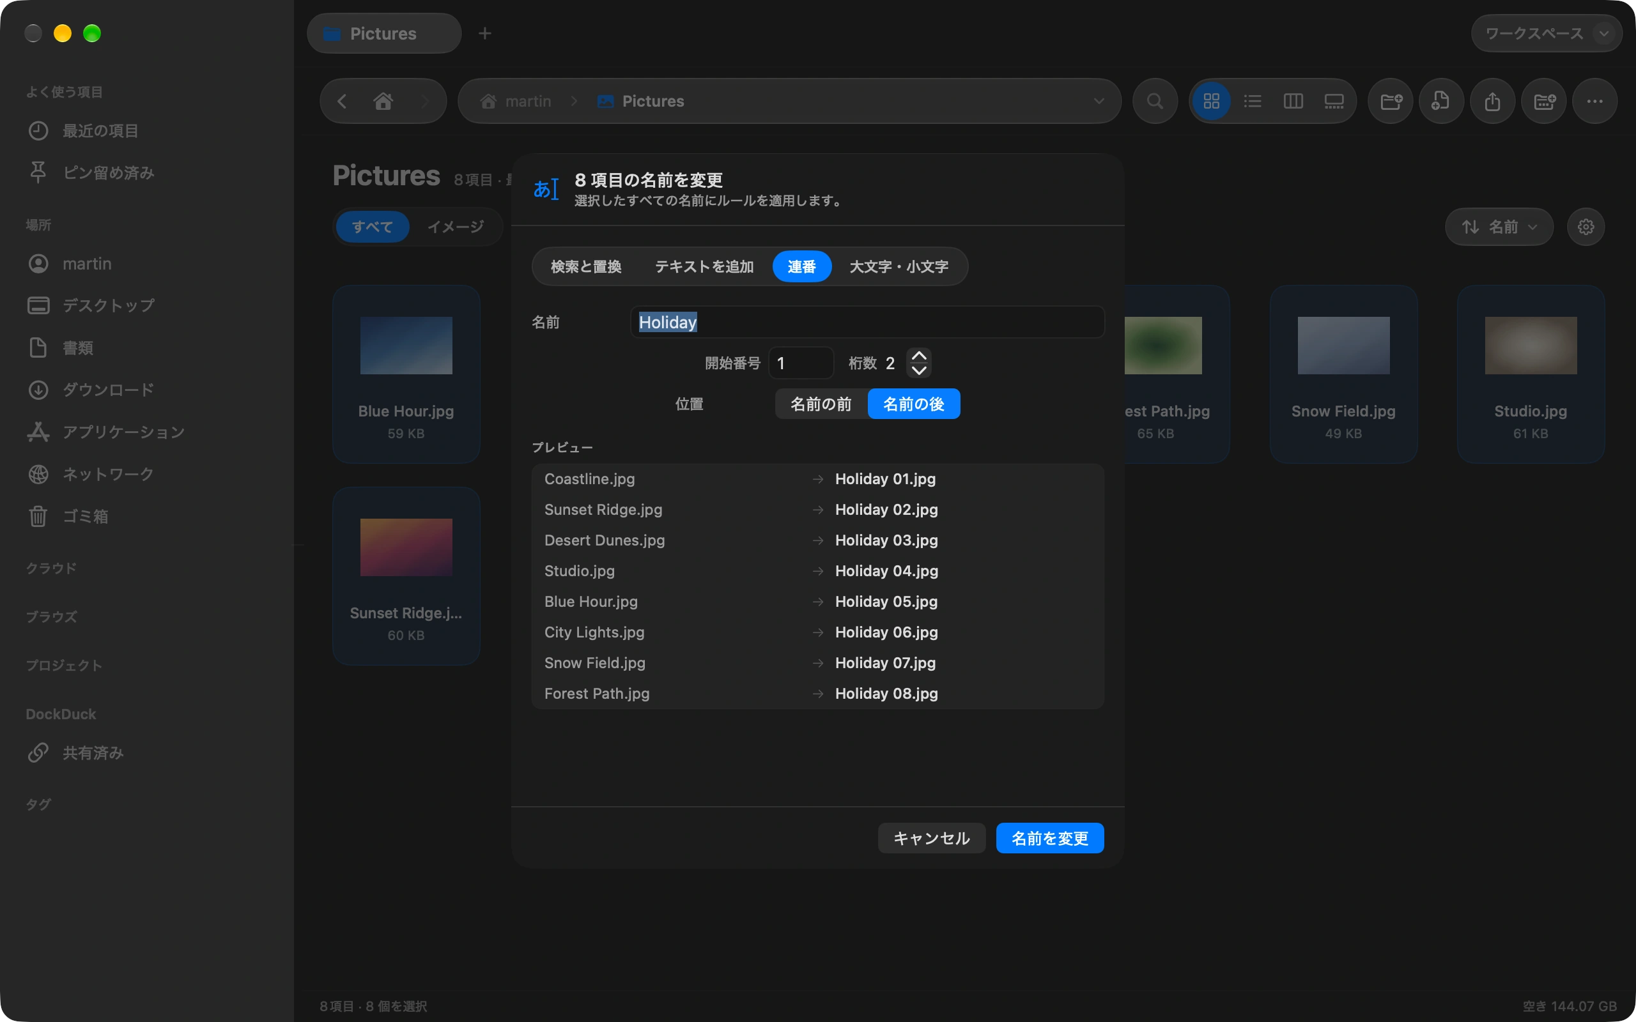The image size is (1636, 1022).
Task: Select the すべて filter pill
Action: (x=373, y=227)
